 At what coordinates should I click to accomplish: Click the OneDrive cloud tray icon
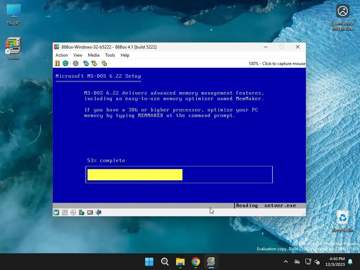(x=297, y=262)
